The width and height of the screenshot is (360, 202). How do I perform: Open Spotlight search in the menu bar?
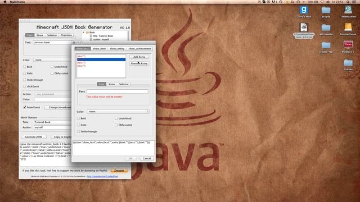pos(348,2)
